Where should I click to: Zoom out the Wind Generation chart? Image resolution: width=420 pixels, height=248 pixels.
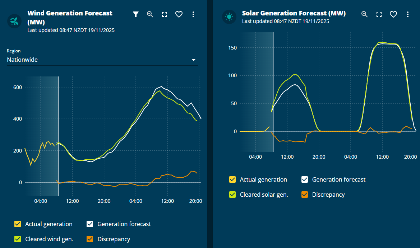click(x=150, y=14)
